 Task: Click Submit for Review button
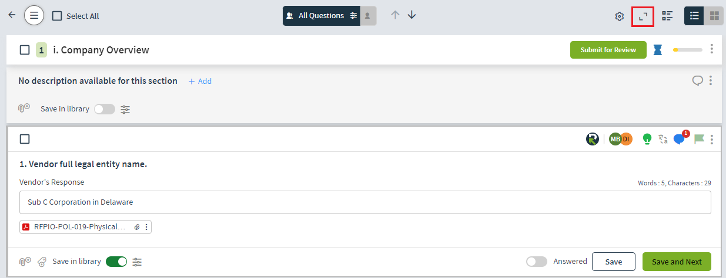click(x=608, y=50)
